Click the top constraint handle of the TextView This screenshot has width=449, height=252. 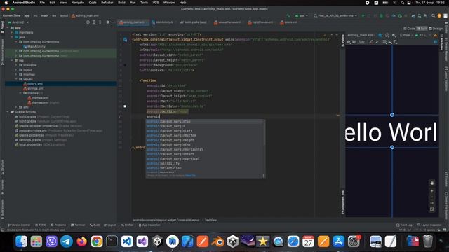(392, 115)
